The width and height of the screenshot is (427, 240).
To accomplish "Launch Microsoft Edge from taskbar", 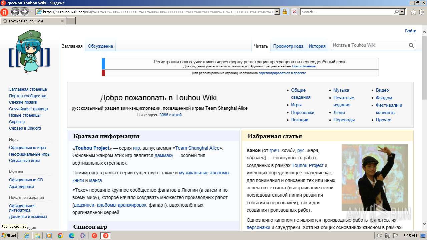I will pos(72,236).
